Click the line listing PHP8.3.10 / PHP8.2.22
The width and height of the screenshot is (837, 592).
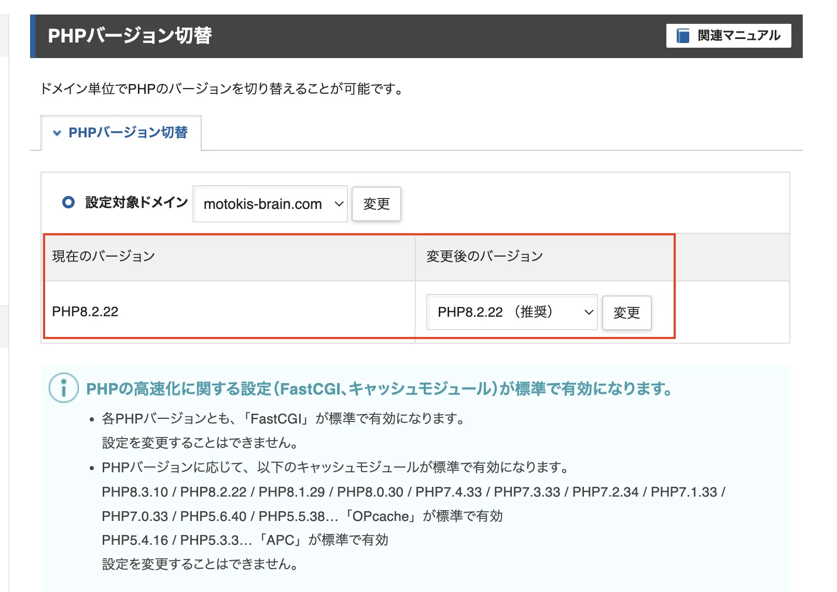coord(413,492)
